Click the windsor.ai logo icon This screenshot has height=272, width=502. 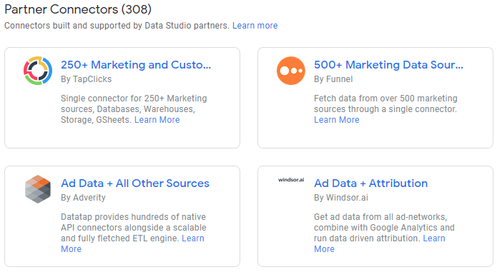pos(291,180)
